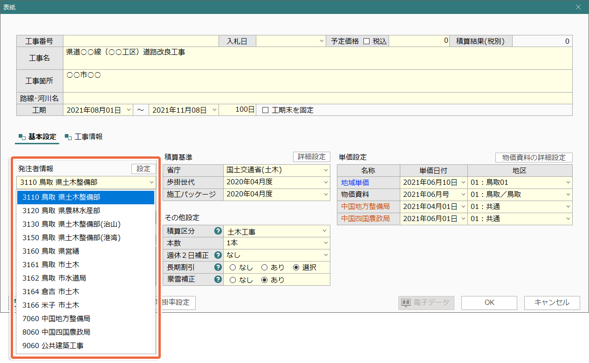Open 中国地方整備局 date 2021年04月01日 dropdown

pyautogui.click(x=462, y=207)
